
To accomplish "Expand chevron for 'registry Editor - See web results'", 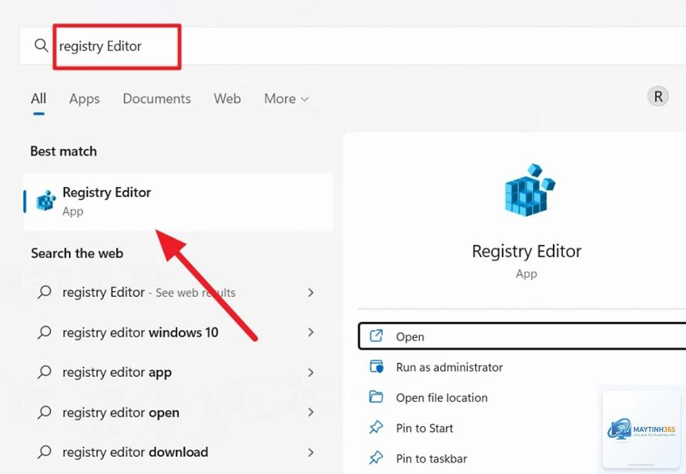I will pyautogui.click(x=311, y=292).
